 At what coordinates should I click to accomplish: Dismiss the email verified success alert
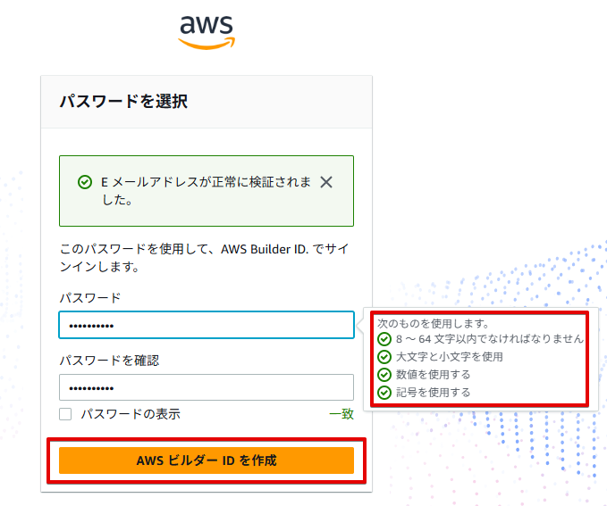(326, 182)
